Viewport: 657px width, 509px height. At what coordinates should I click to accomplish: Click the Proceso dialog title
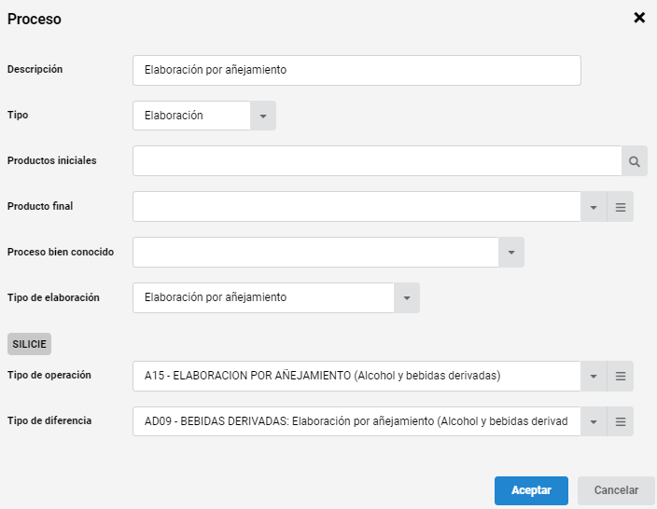(35, 19)
